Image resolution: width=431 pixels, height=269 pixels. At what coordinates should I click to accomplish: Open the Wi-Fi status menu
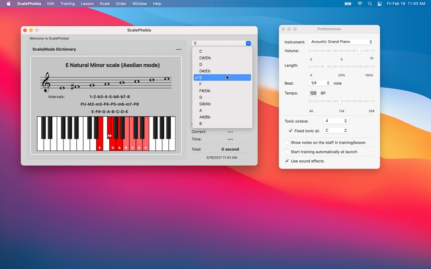click(360, 4)
